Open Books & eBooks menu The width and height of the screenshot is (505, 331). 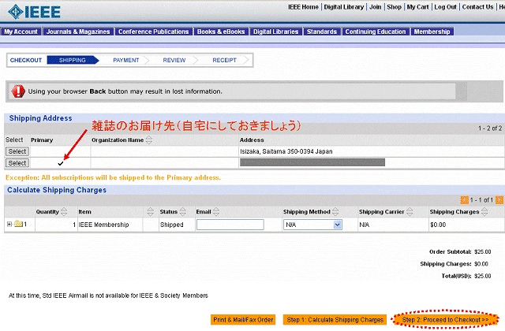click(x=221, y=32)
